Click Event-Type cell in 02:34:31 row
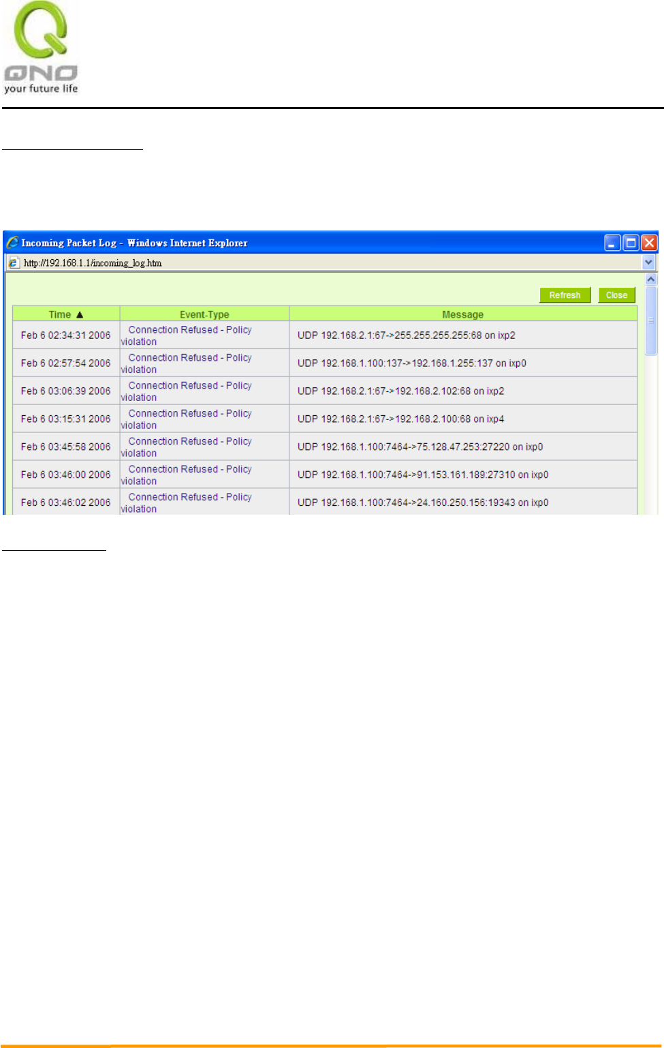This screenshot has width=664, height=1048. [x=204, y=335]
